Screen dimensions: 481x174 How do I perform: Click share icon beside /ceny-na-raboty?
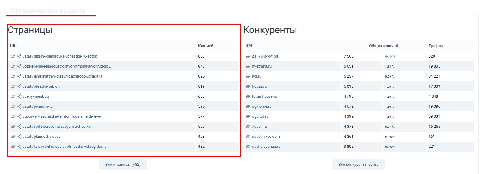(19, 96)
